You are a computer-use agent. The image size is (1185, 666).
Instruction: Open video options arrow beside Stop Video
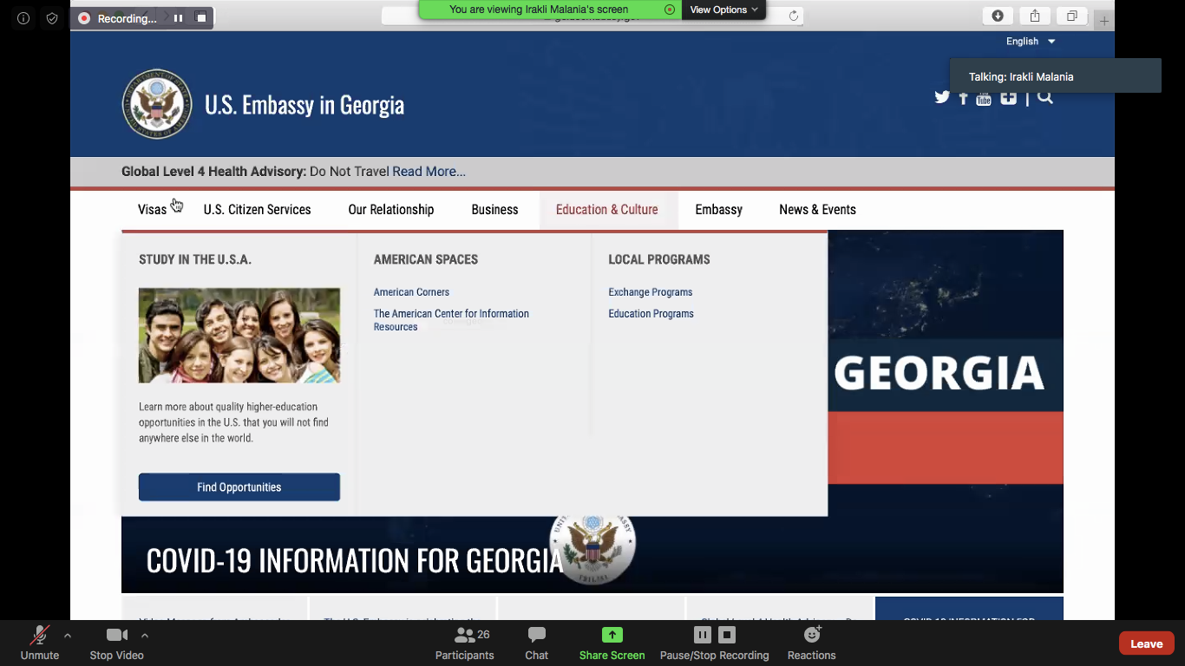pos(145,636)
